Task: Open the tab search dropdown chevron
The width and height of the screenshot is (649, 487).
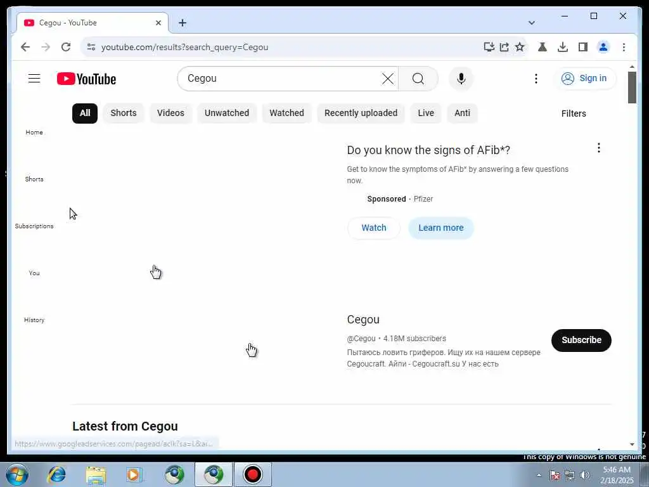Action: [x=532, y=23]
